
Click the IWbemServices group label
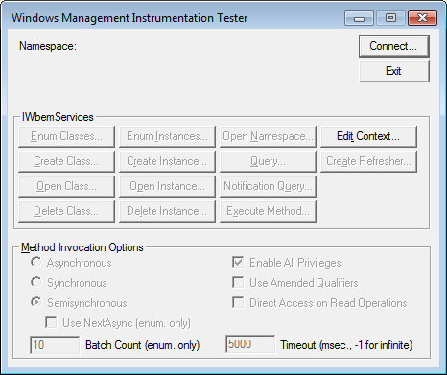click(x=58, y=117)
